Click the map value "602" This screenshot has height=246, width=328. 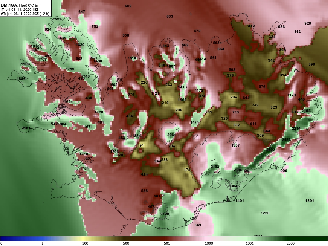point(128,6)
